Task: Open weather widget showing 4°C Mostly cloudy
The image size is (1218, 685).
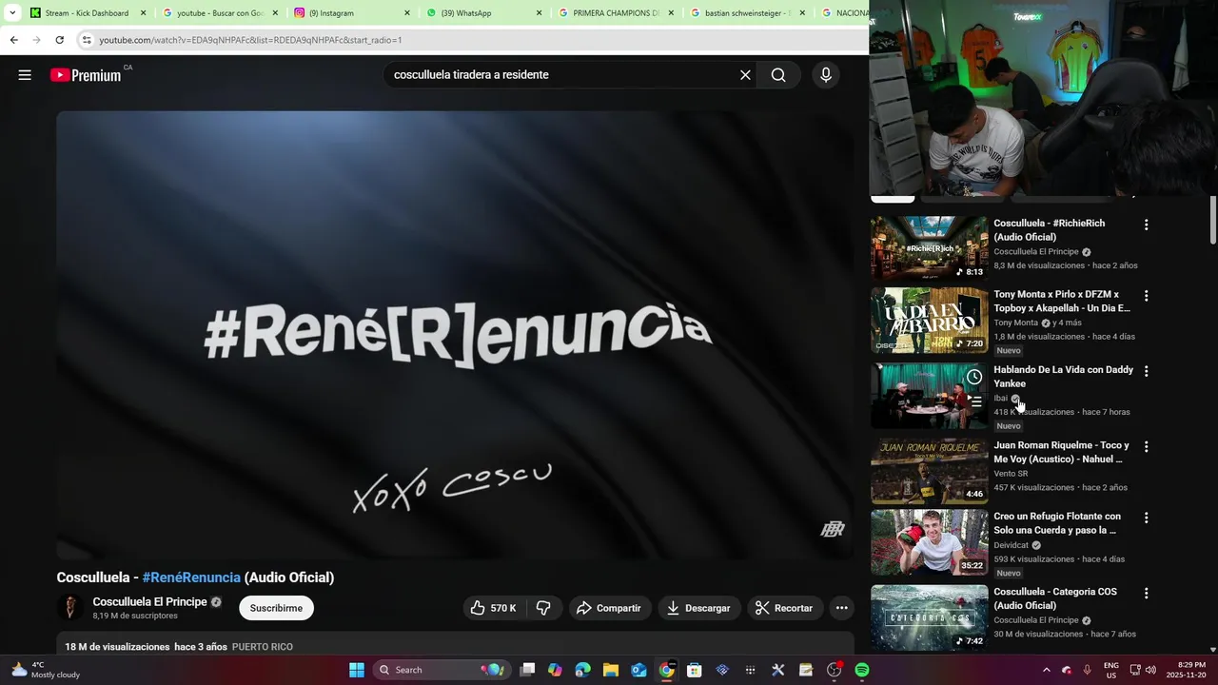Action: coord(45,670)
